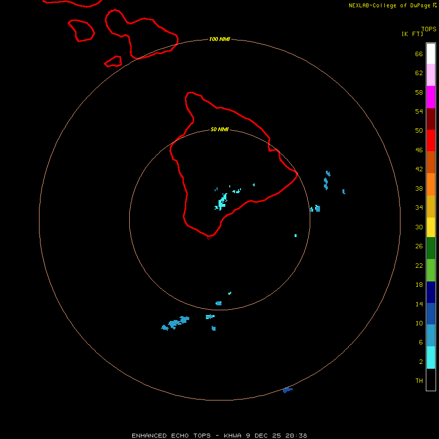439x439 pixels.
Task: Click the legend value 46
Action: 419,150
